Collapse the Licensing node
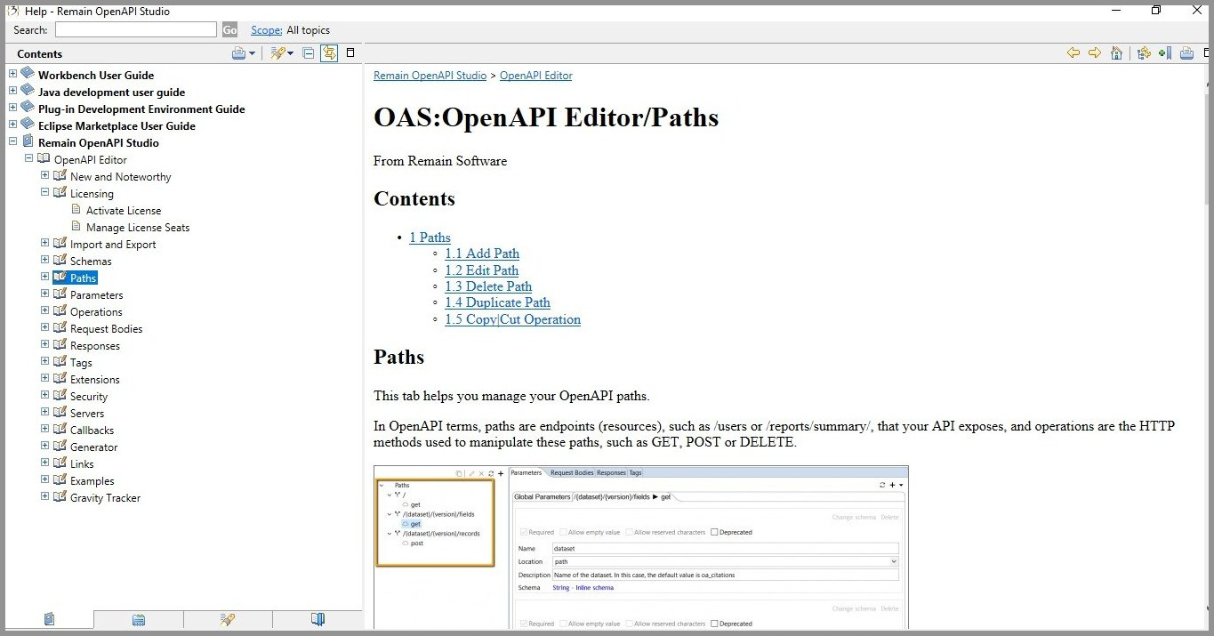 pyautogui.click(x=45, y=193)
